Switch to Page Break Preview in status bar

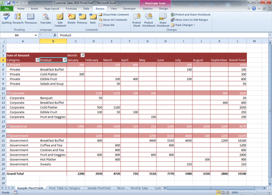[x=227, y=192]
